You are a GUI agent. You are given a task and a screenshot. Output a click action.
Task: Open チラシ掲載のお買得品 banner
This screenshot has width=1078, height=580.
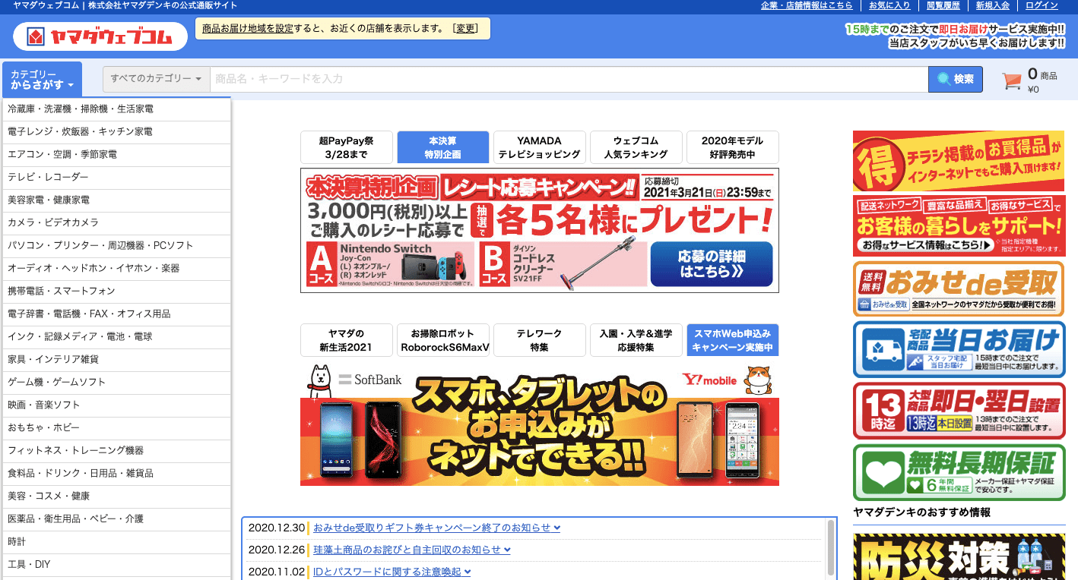coord(959,161)
